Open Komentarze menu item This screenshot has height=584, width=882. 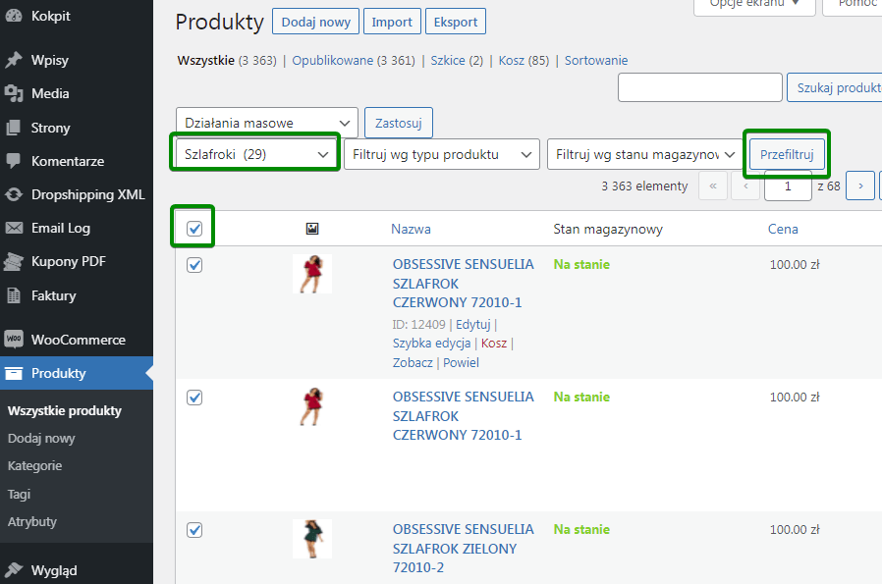[68, 161]
